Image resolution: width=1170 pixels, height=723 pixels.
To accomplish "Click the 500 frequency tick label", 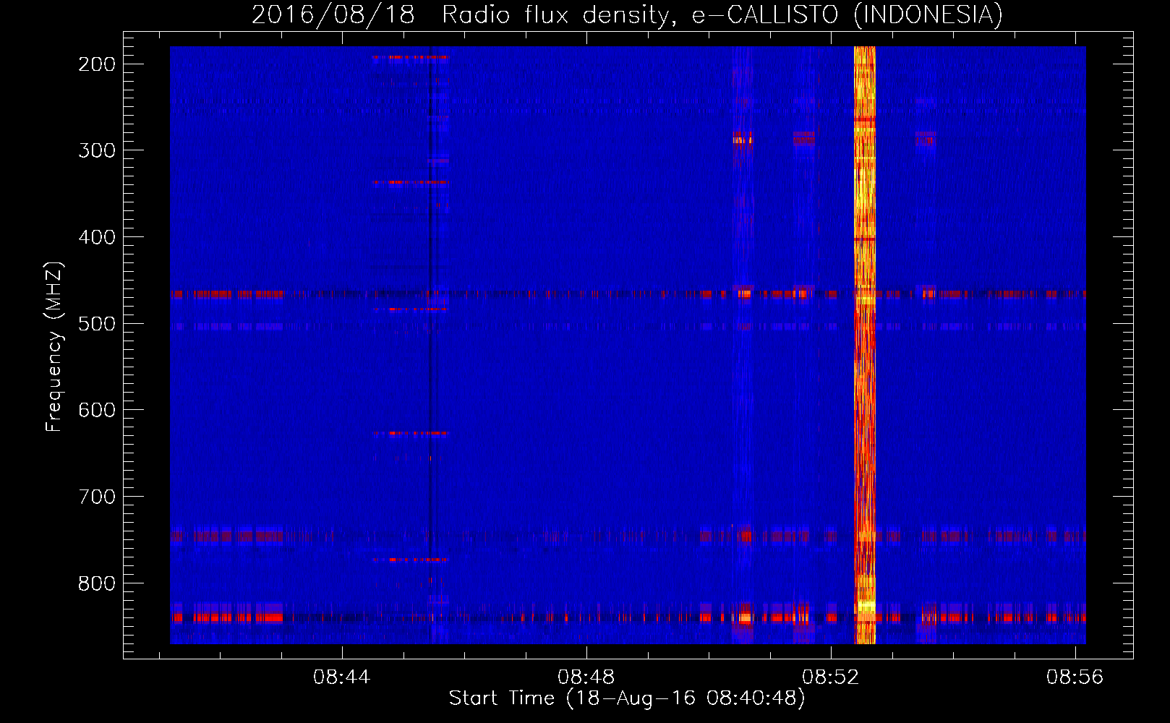I will [97, 324].
